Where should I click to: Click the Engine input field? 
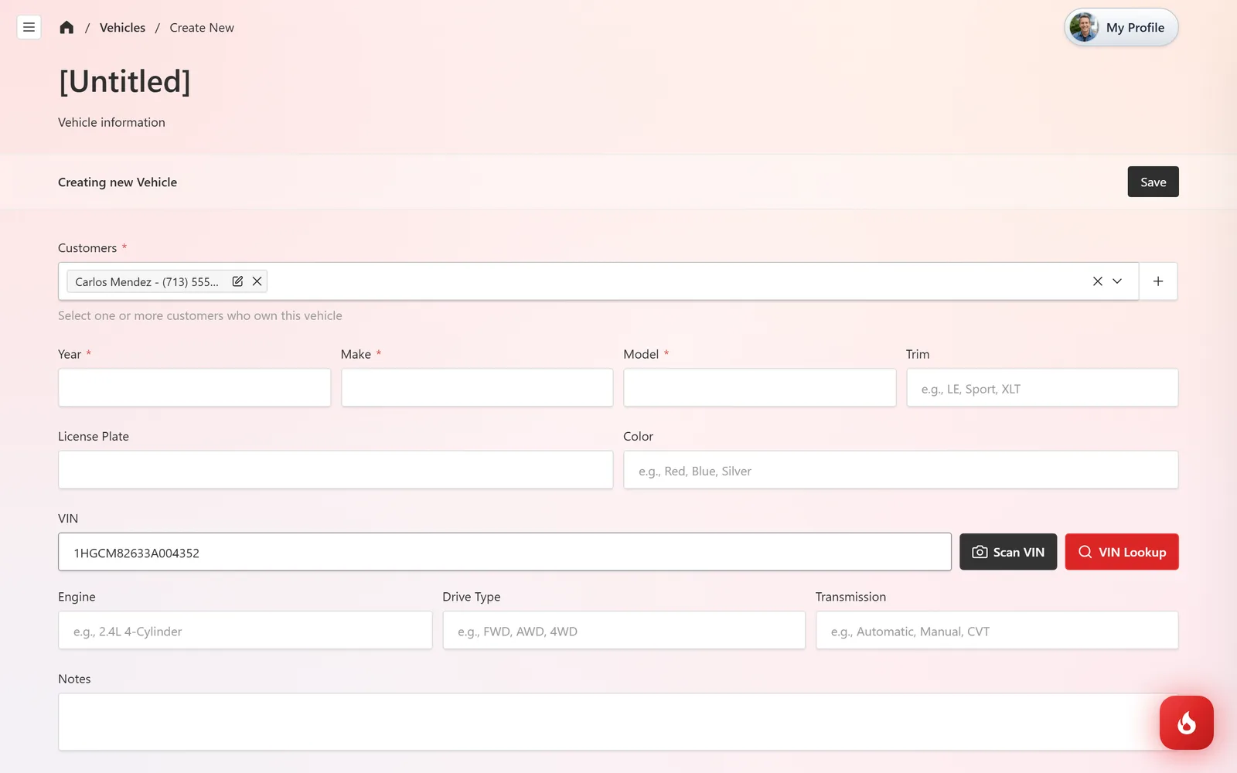point(245,630)
